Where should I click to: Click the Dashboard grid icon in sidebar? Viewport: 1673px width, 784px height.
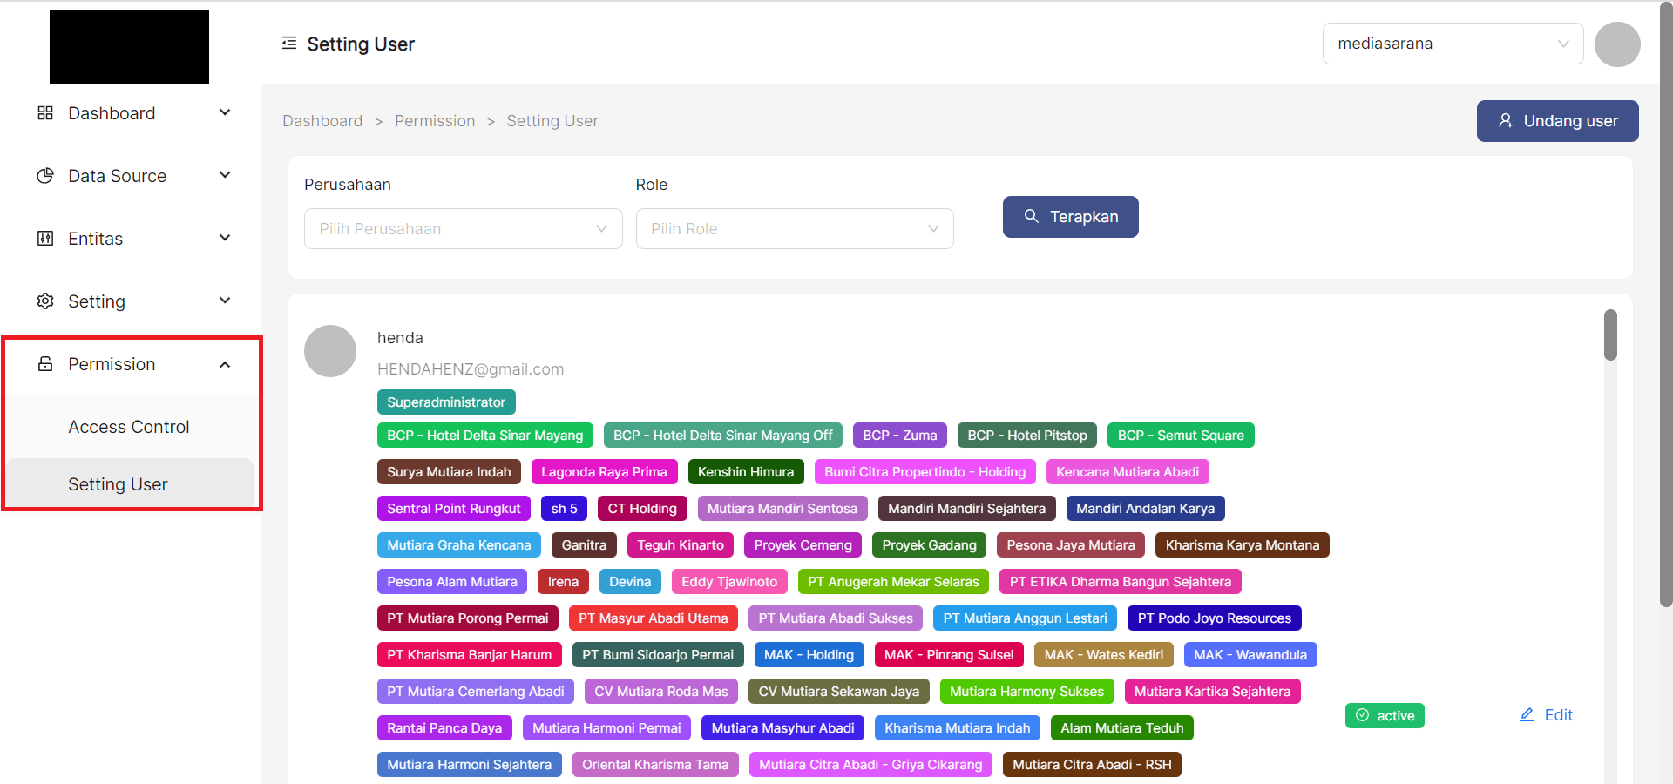click(x=45, y=113)
